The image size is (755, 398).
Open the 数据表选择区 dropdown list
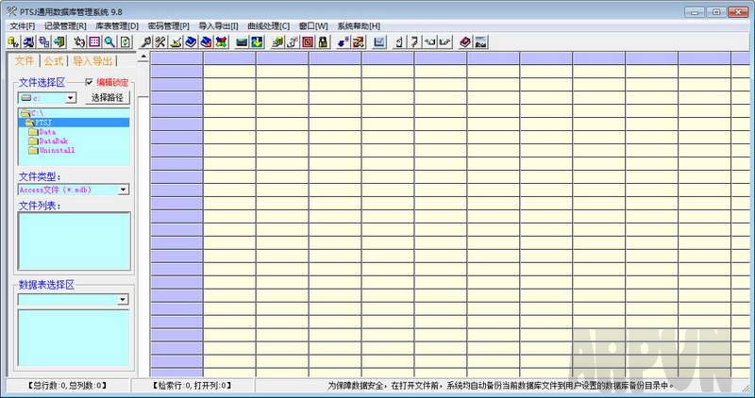click(x=123, y=300)
